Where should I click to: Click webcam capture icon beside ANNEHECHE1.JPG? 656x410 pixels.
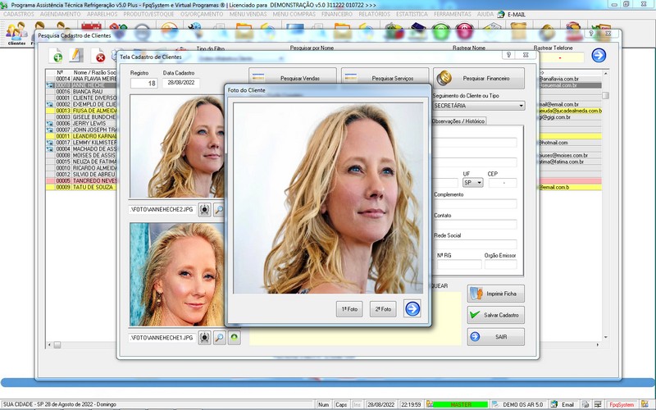click(204, 338)
